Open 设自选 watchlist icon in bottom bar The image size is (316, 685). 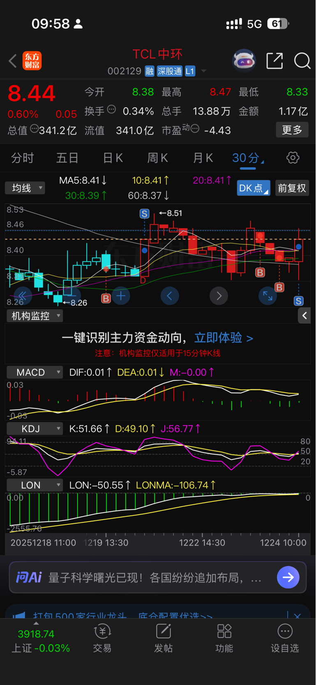coord(285,638)
